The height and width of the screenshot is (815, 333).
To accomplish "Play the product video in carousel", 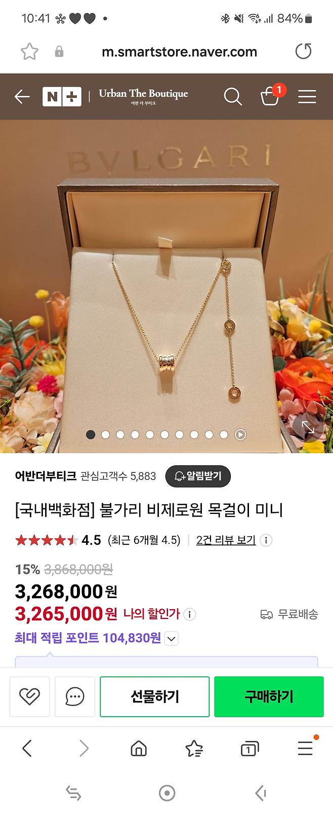I will coord(240,434).
